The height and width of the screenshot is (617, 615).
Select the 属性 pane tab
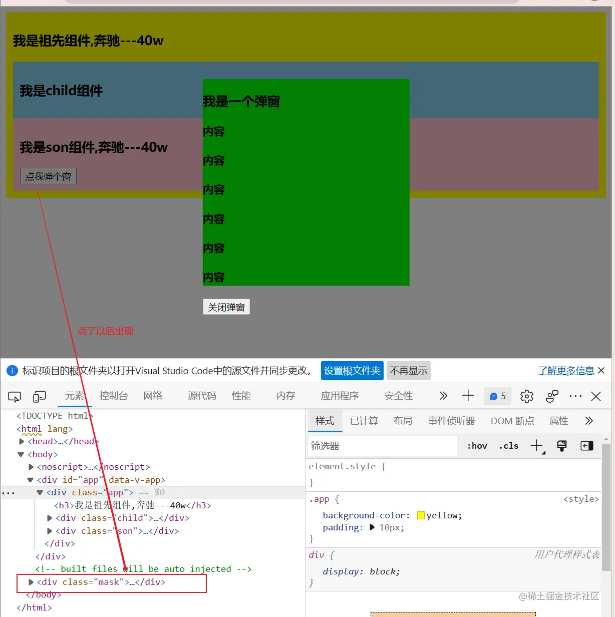[559, 421]
